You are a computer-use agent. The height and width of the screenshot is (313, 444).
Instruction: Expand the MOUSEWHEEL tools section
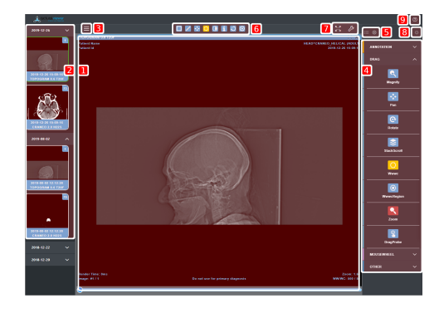[393, 254]
